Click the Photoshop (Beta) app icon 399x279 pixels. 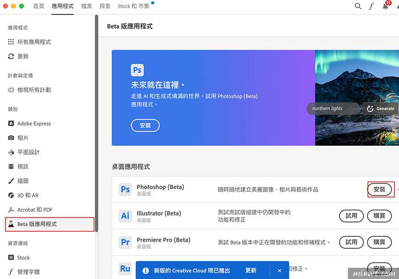pos(125,189)
